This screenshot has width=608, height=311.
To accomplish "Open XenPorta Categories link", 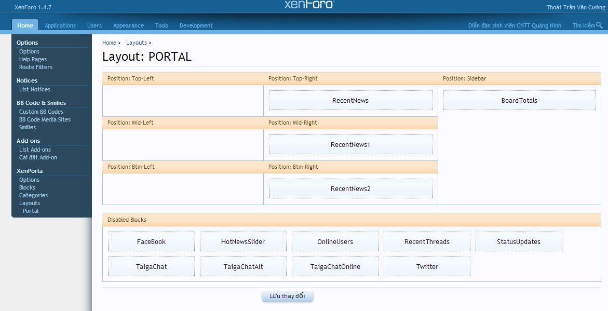I will [x=33, y=195].
